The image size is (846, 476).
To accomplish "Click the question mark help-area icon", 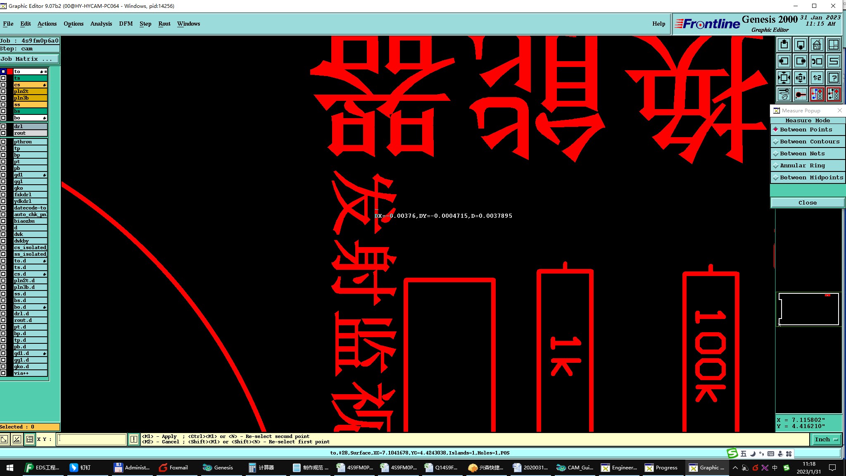I will (834, 78).
